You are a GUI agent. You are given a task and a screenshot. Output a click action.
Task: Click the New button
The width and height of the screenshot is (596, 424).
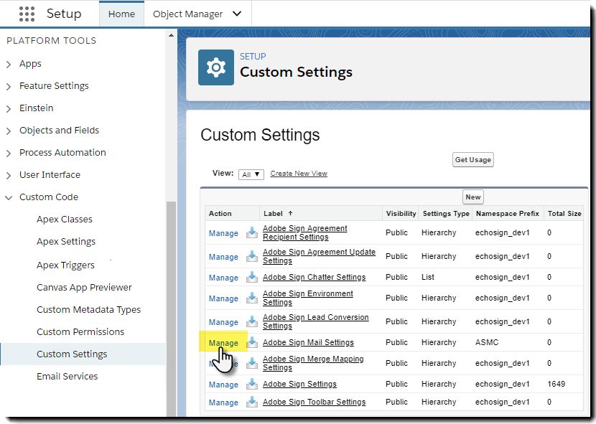472,197
